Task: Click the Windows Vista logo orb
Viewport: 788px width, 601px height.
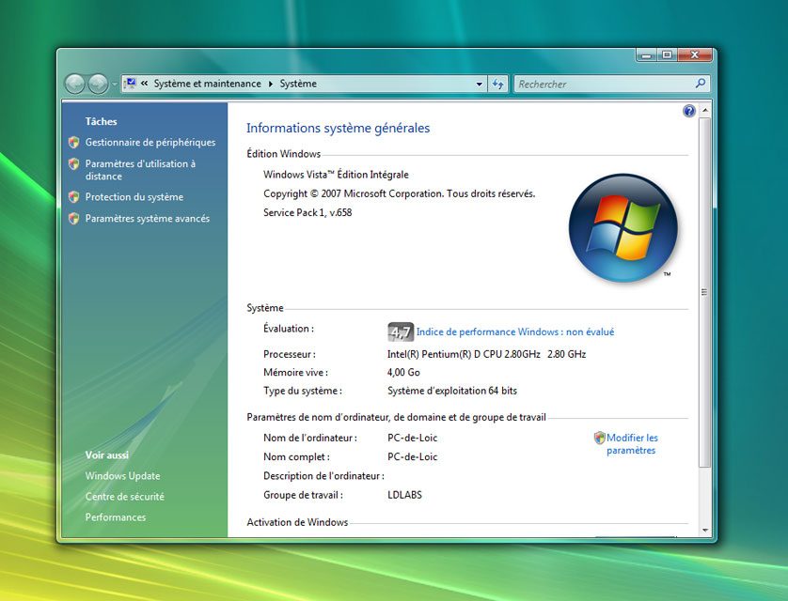Action: 623,228
